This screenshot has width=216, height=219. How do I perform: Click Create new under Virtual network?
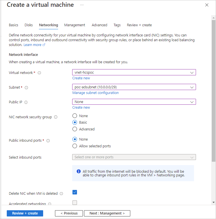pyautogui.click(x=81, y=78)
